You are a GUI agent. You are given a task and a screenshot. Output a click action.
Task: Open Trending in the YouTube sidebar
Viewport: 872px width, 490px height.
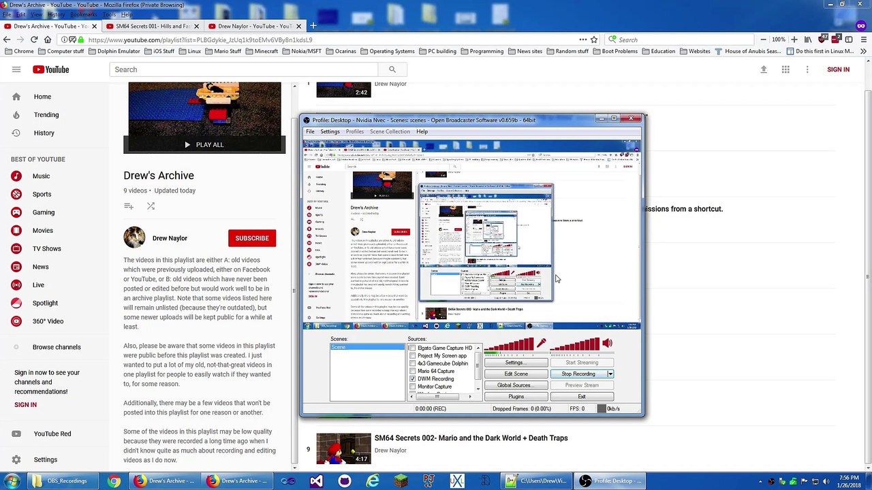coord(46,115)
